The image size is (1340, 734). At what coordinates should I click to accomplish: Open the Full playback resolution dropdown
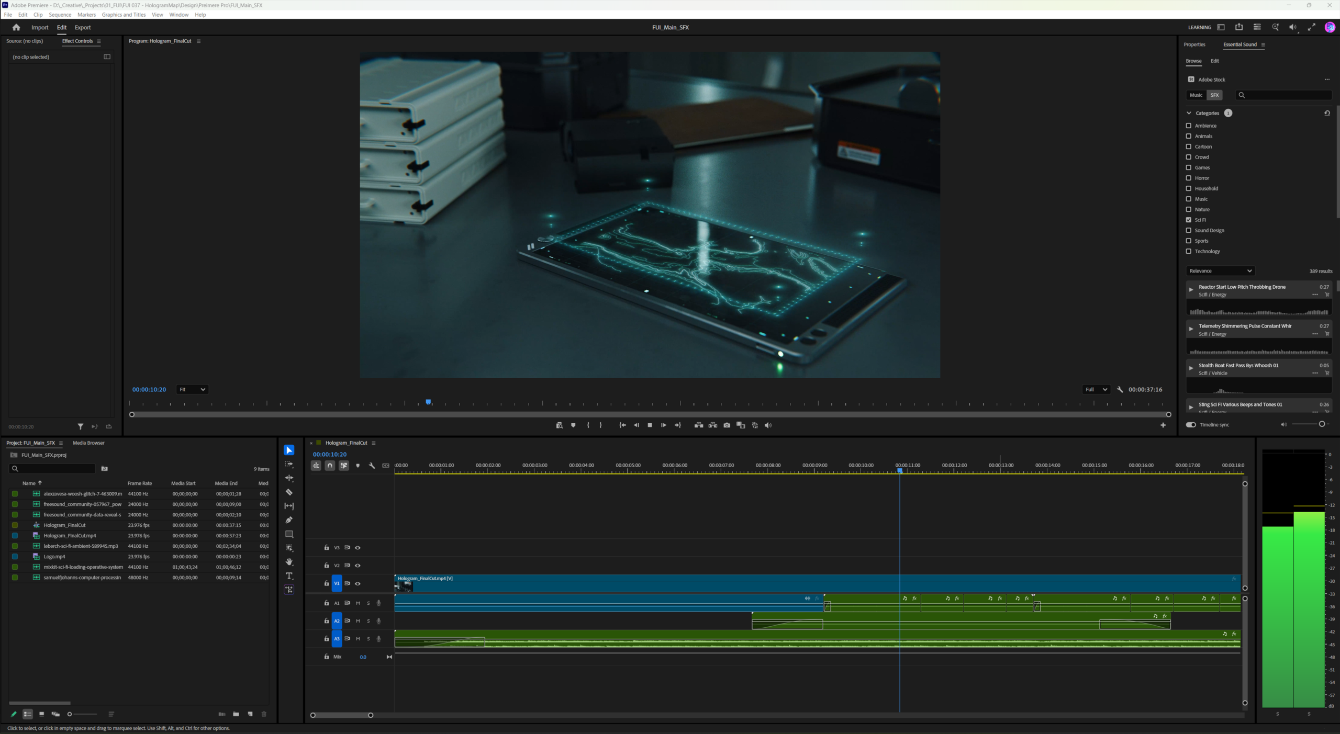(x=1096, y=390)
